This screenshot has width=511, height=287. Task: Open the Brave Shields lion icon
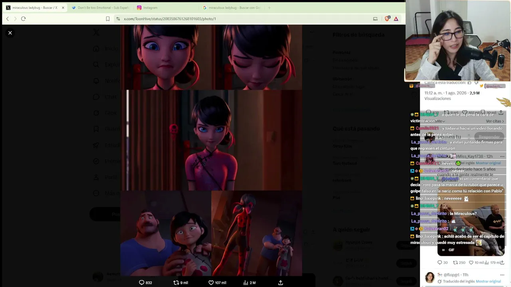(x=387, y=19)
